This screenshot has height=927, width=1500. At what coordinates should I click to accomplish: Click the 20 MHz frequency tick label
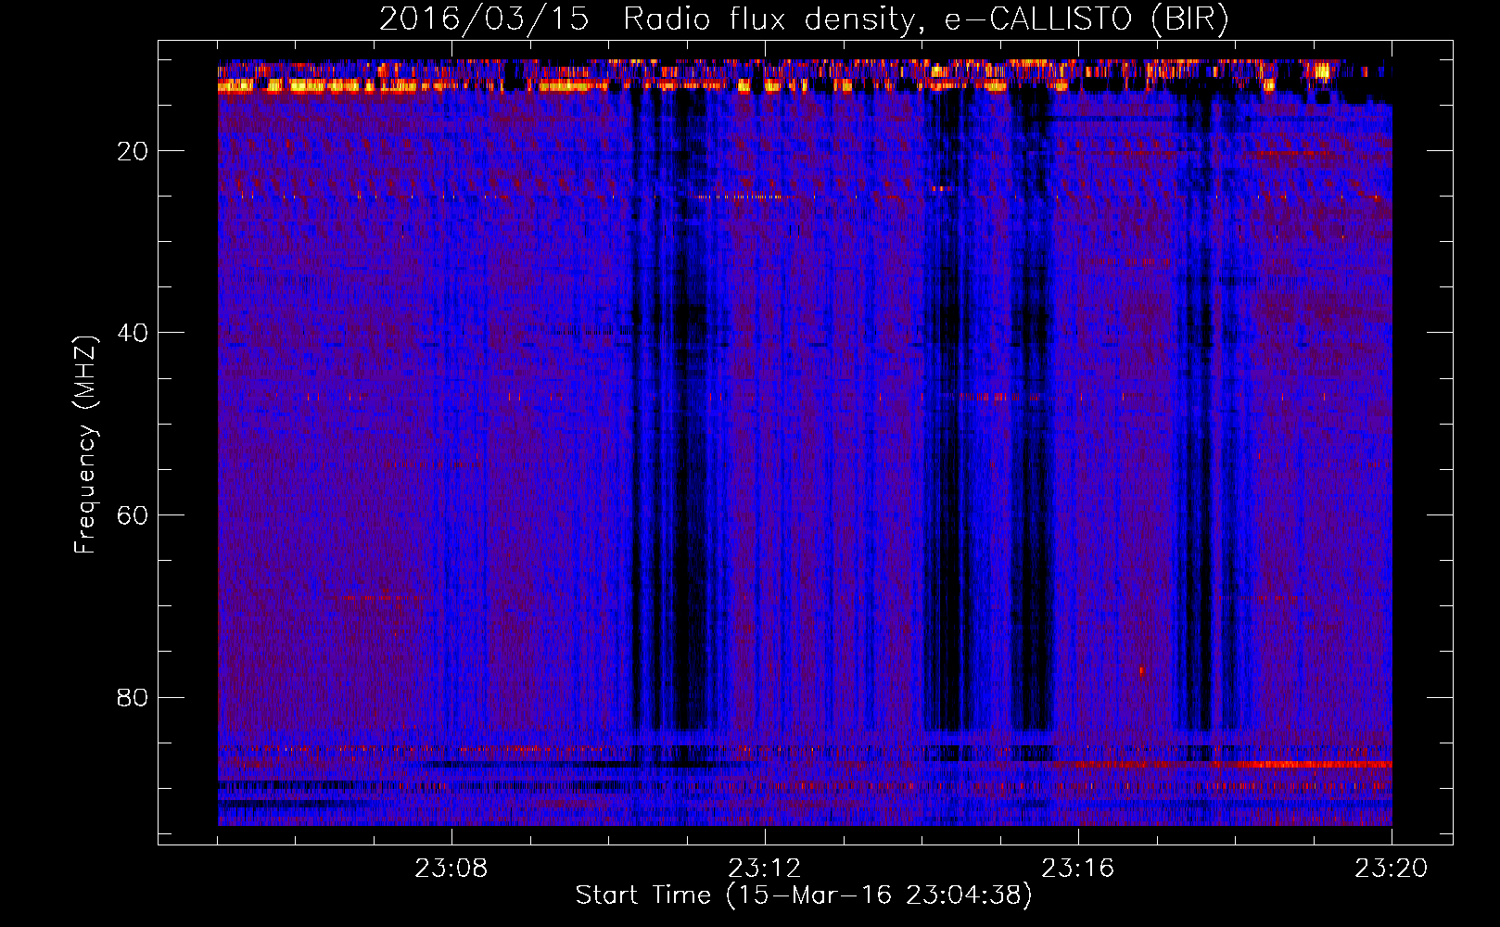[x=133, y=151]
